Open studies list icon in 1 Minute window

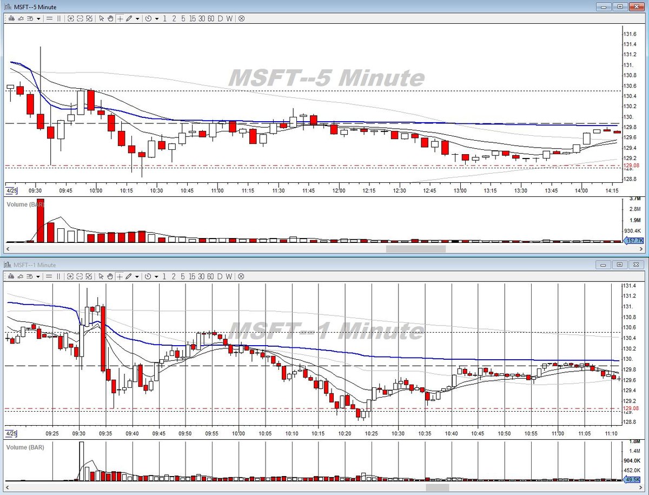pyautogui.click(x=30, y=276)
